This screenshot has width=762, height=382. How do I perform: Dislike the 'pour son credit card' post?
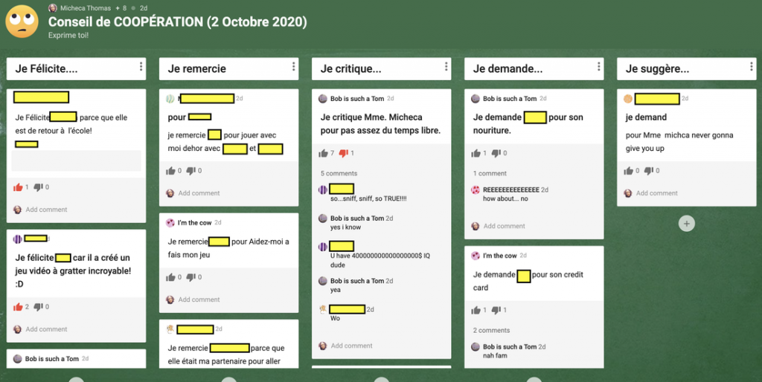click(496, 310)
